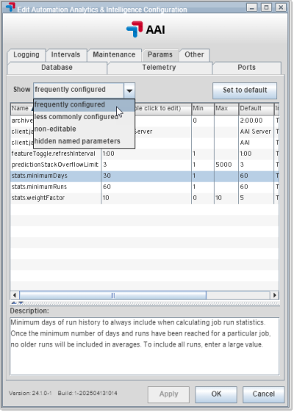
Task: Click inside the Description text area
Action: coord(144,347)
